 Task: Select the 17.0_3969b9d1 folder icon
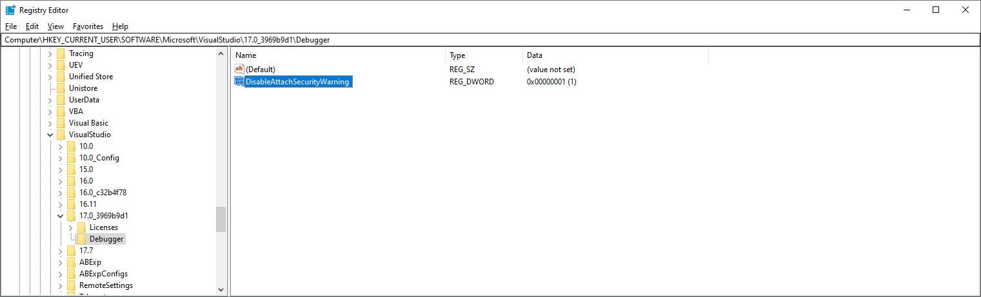72,216
